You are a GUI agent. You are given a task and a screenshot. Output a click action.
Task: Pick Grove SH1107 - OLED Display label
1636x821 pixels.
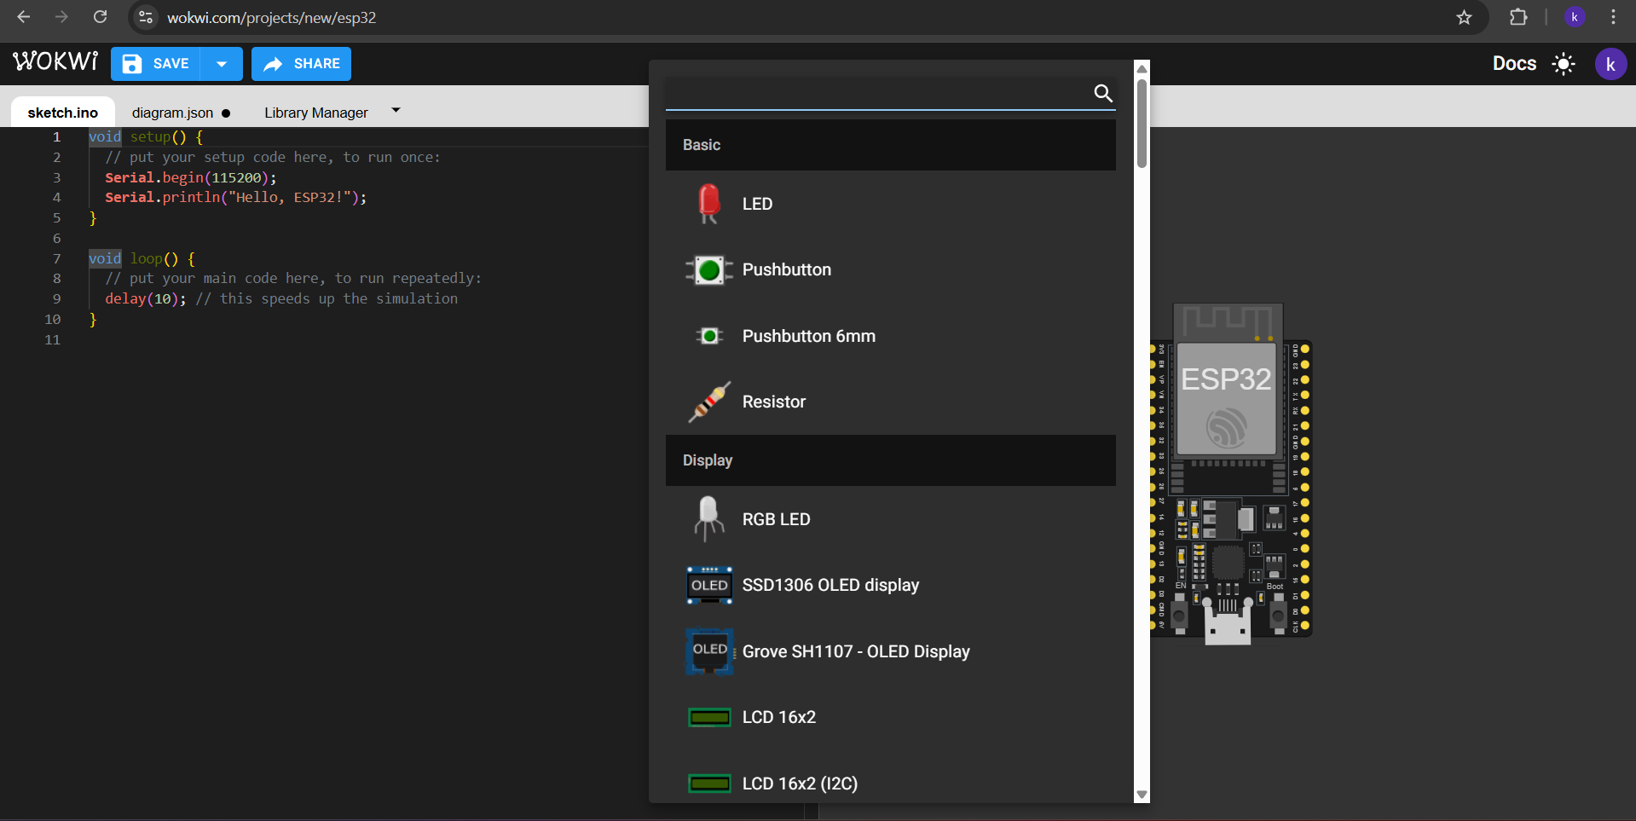[x=856, y=651]
